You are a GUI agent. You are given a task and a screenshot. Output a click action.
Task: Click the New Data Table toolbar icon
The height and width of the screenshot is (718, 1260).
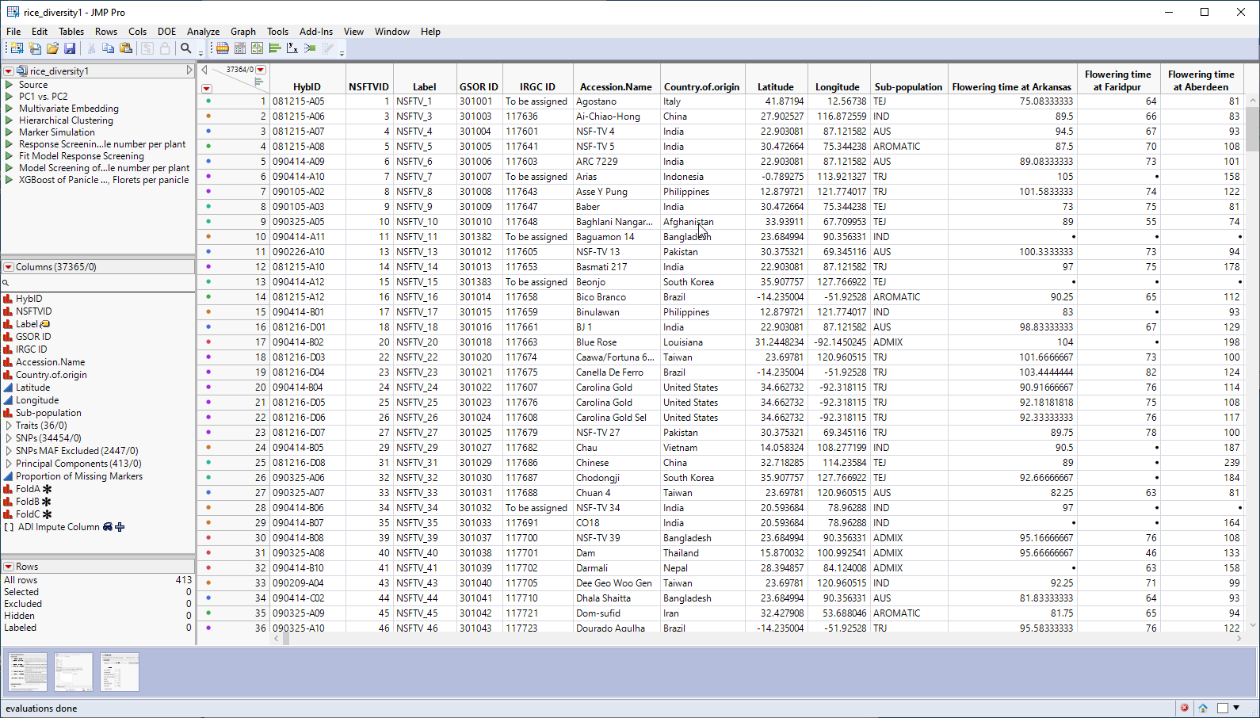click(x=17, y=48)
